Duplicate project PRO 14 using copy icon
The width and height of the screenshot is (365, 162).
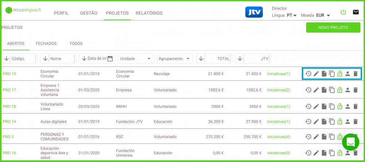(x=332, y=122)
